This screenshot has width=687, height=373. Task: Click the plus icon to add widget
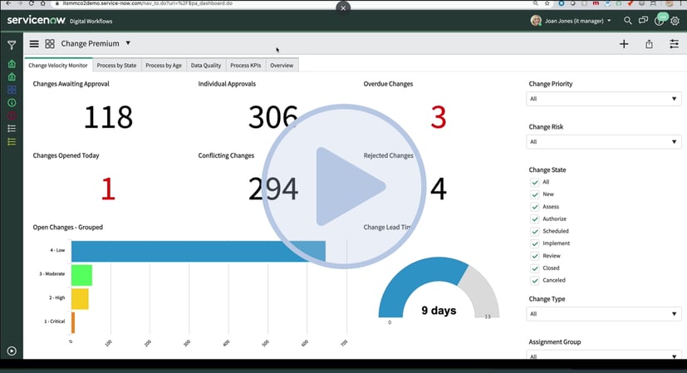pyautogui.click(x=624, y=44)
